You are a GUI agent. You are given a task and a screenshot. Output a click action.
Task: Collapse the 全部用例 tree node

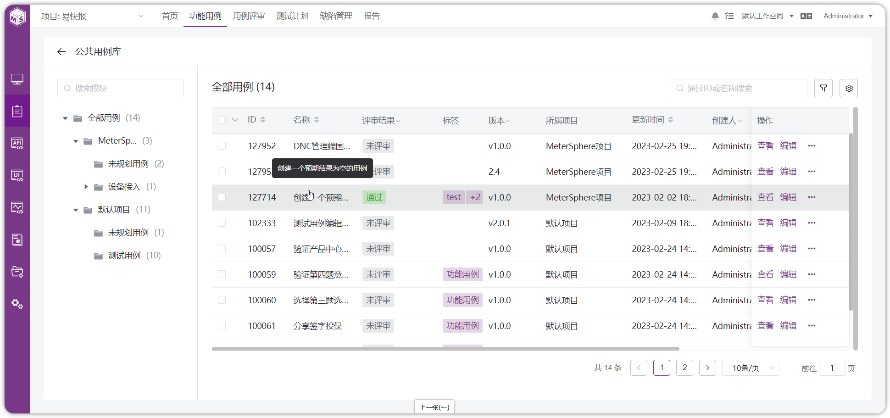(x=65, y=118)
